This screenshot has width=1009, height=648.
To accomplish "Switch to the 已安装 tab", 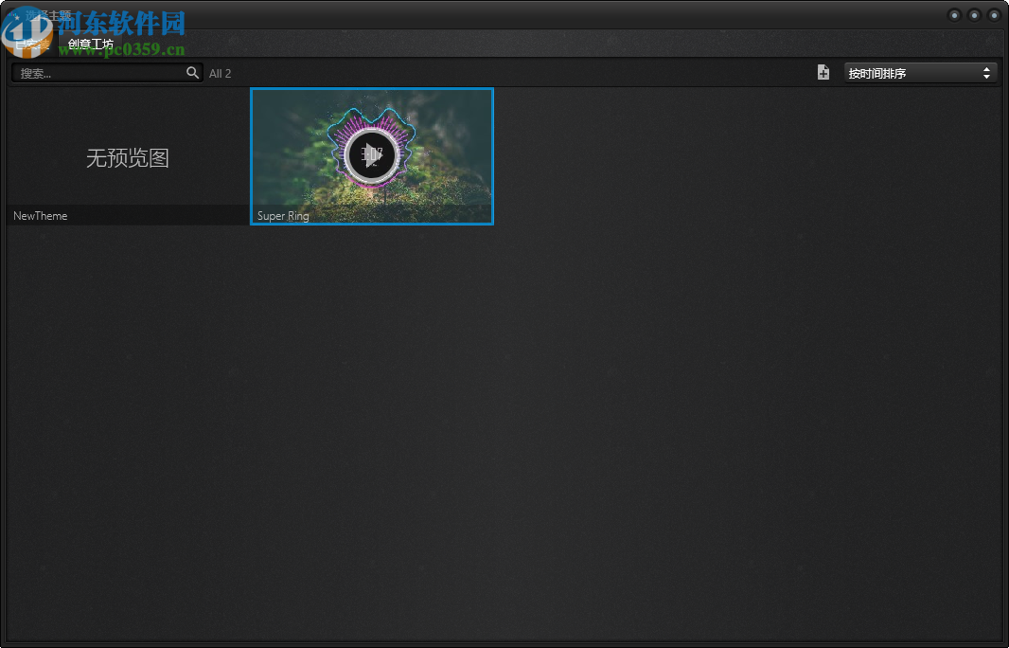I will point(32,45).
